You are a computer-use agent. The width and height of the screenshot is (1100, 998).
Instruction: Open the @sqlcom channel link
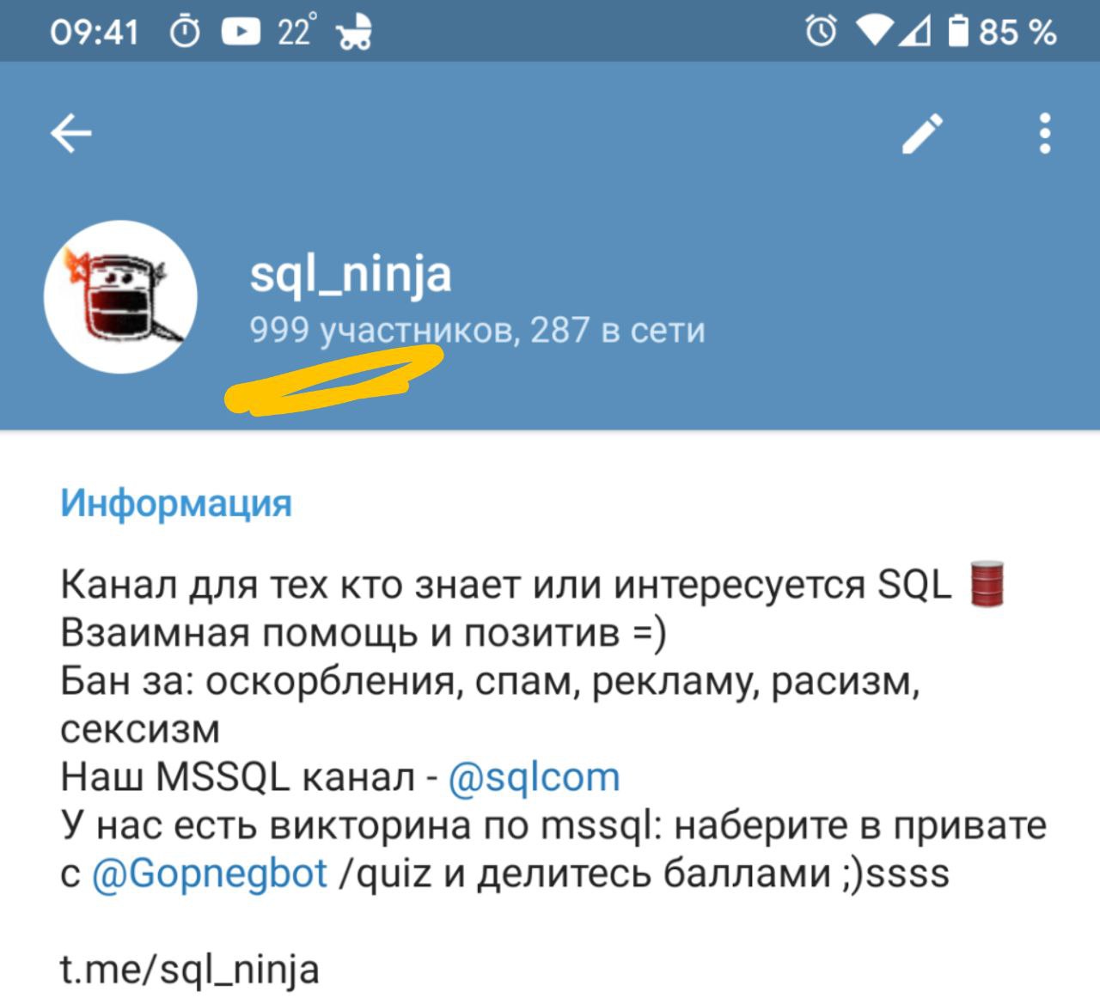point(534,777)
